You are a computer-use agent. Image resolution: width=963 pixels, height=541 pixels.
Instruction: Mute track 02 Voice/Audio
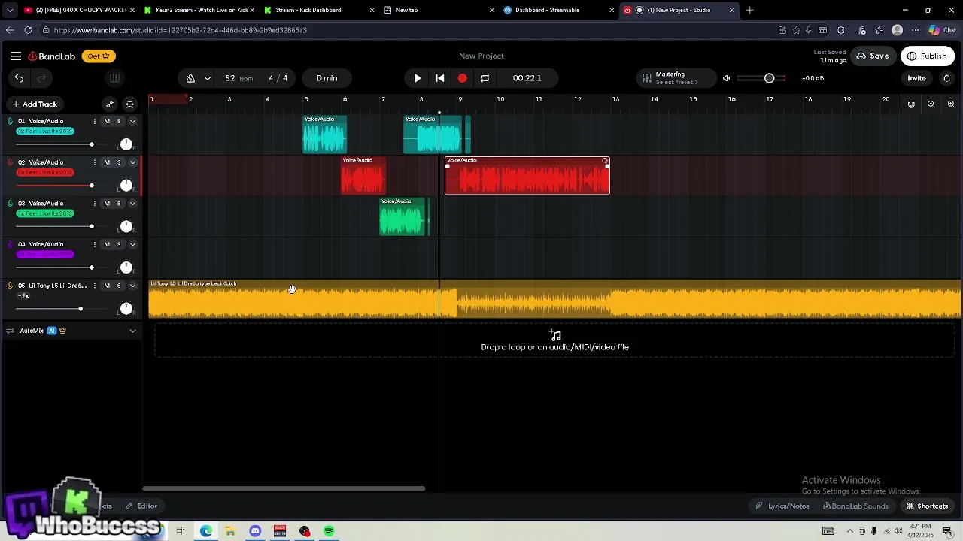(107, 162)
